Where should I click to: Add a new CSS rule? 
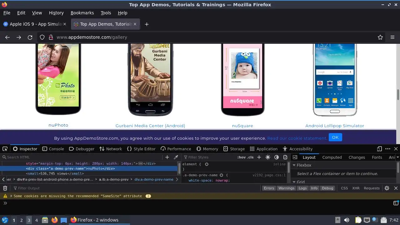click(259, 157)
